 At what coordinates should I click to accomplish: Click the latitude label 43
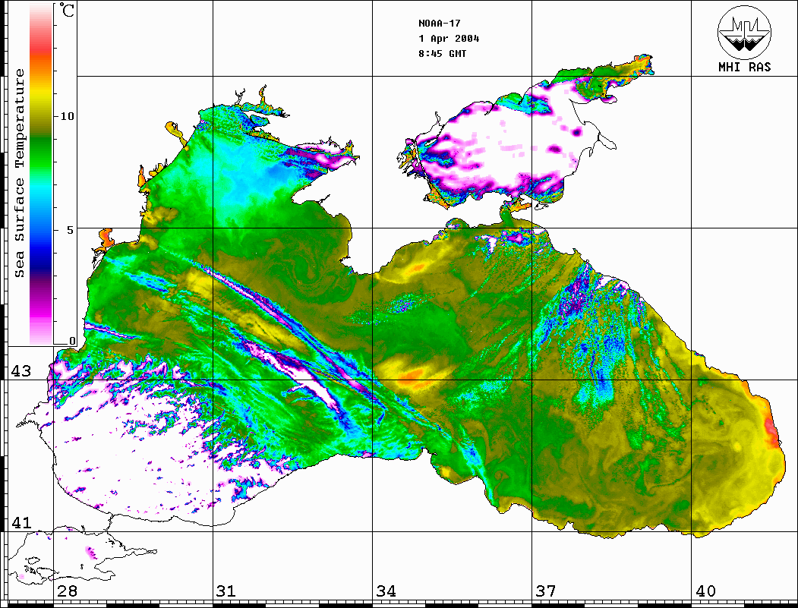point(21,371)
